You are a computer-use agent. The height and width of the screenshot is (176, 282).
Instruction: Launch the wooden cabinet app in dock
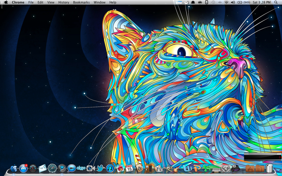(149, 168)
